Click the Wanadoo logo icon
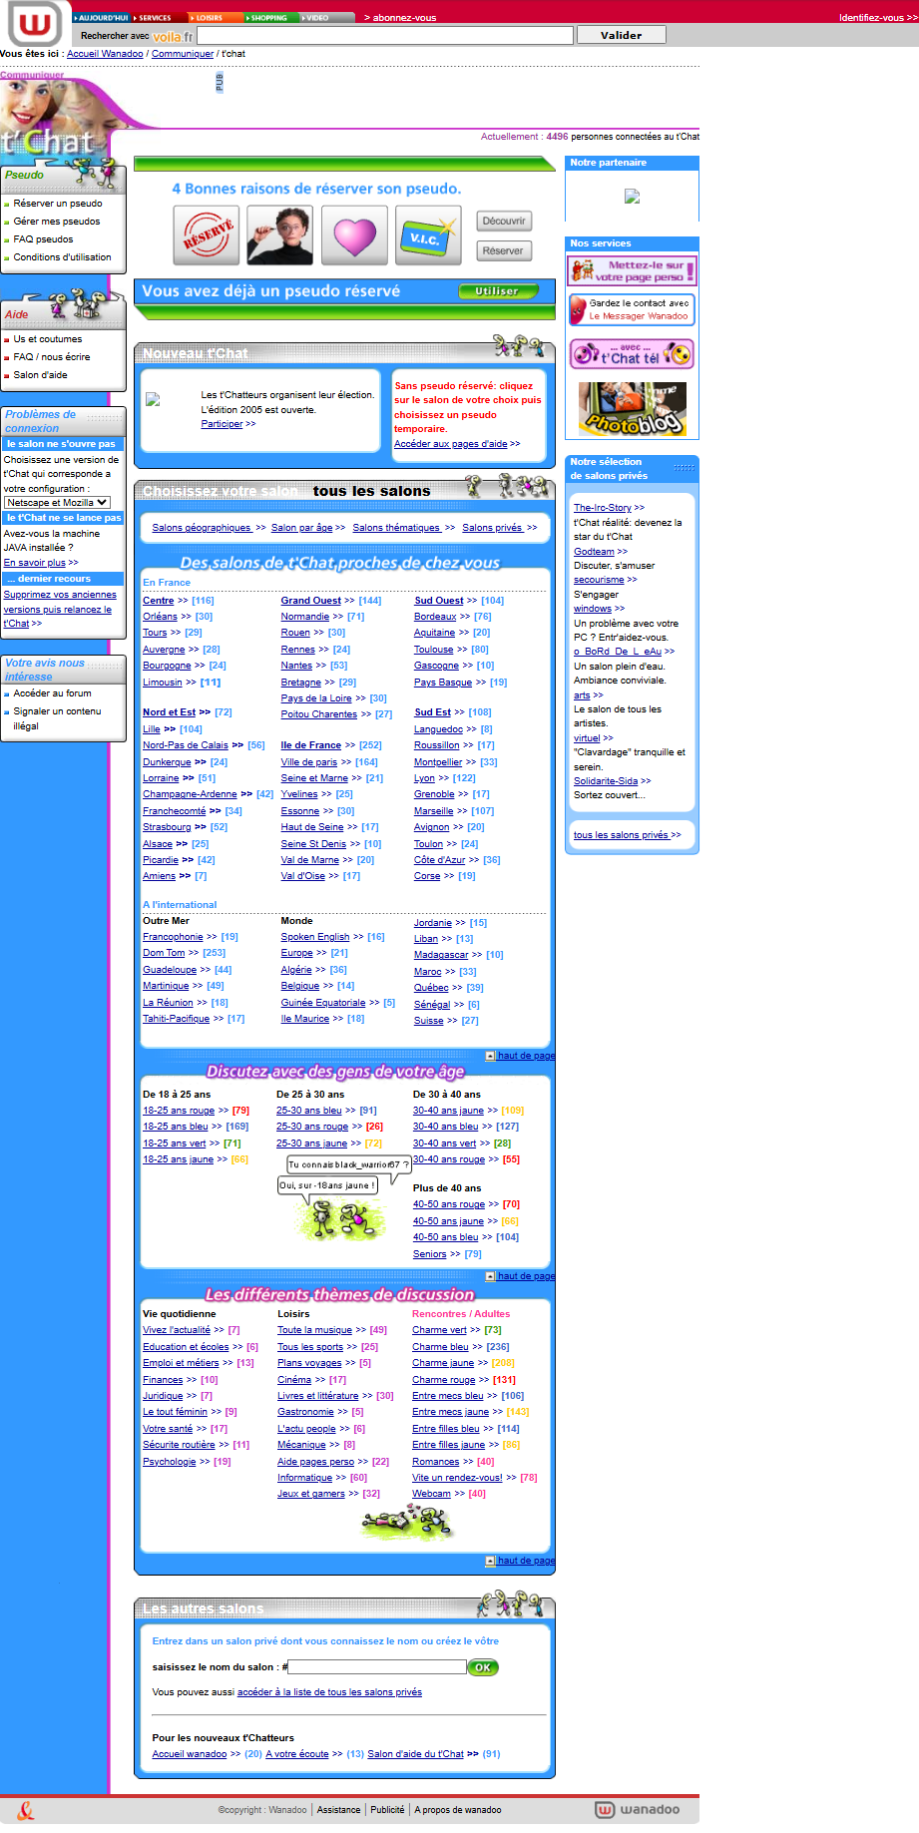The image size is (919, 1833). [36, 23]
